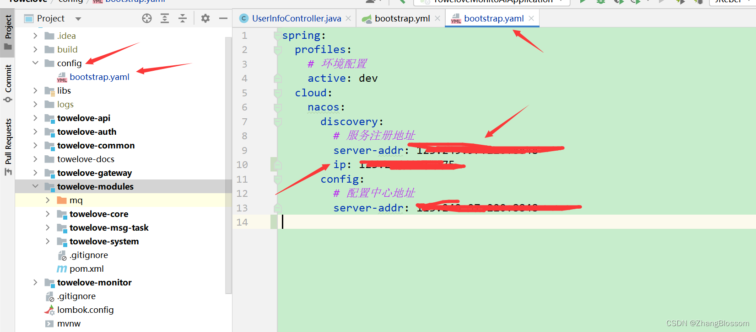Image resolution: width=756 pixels, height=332 pixels.
Task: Select bootstrap.yaml in the config folder
Action: tap(99, 77)
